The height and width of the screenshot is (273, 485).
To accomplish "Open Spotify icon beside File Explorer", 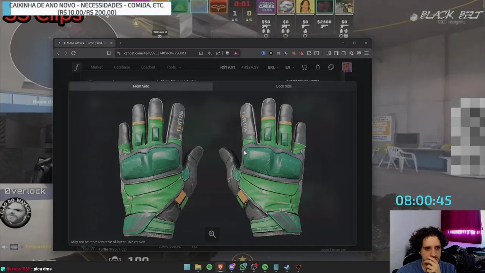I will coord(209,267).
